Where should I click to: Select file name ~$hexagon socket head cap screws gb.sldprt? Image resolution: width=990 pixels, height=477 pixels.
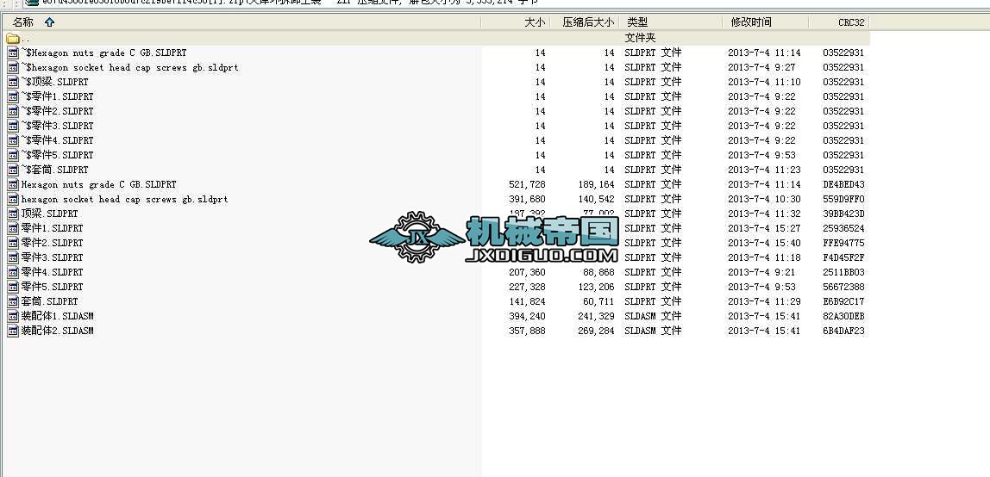point(130,67)
